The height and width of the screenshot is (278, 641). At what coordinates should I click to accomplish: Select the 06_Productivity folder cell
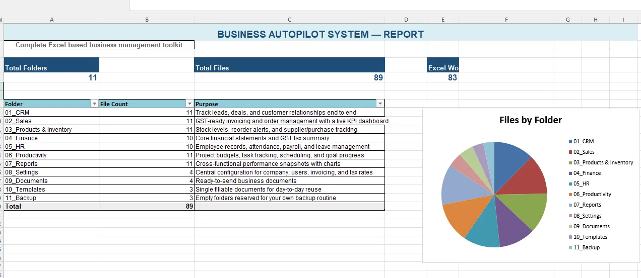[51, 155]
